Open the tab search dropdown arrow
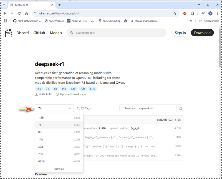Image resolution: width=222 pixels, height=179 pixels. pyautogui.click(x=4, y=5)
